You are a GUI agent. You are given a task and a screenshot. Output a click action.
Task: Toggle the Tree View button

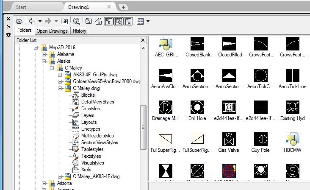109,21
